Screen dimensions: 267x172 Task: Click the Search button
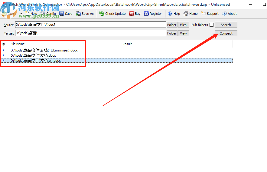[x=226, y=25]
